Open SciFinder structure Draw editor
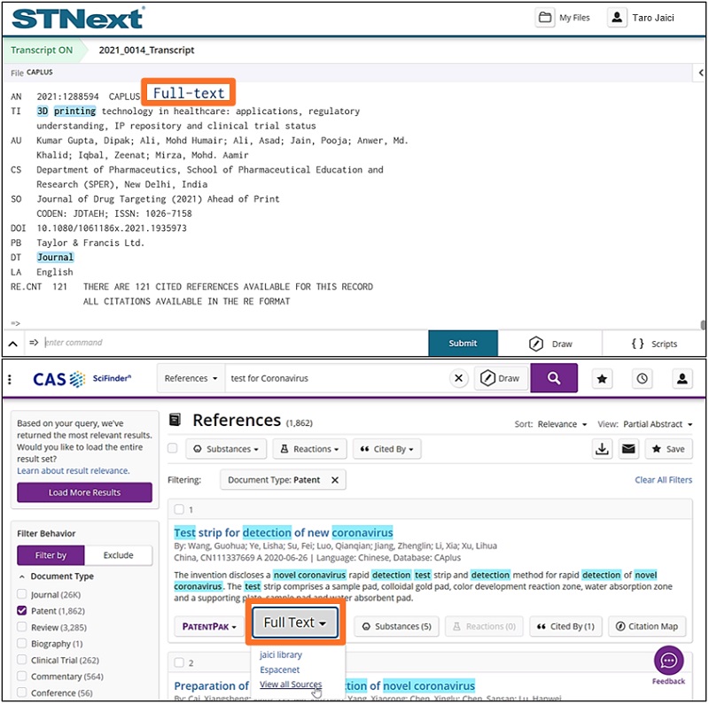709x704 pixels. click(501, 378)
